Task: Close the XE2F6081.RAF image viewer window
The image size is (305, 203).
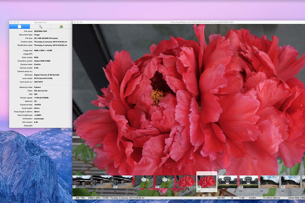Action: pyautogui.click(x=75, y=22)
